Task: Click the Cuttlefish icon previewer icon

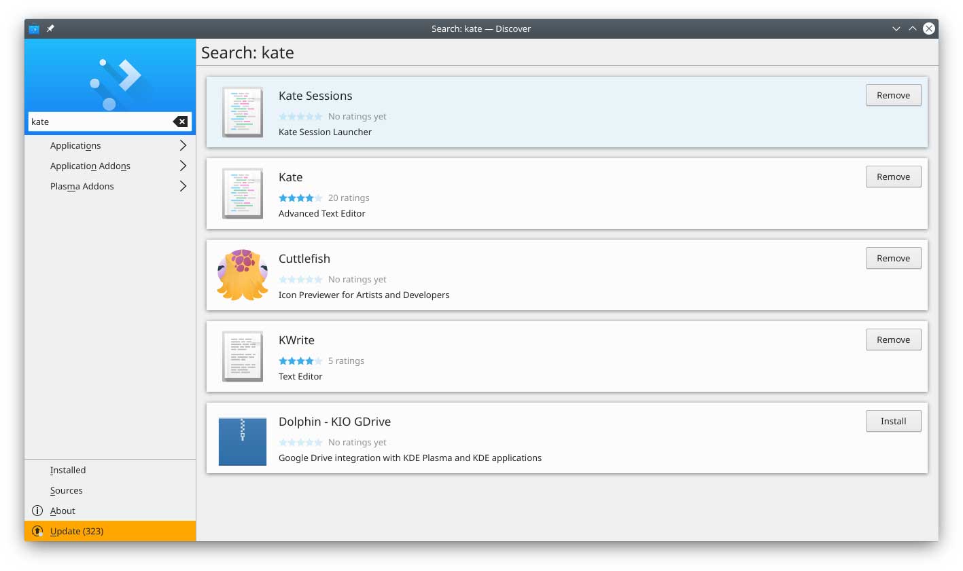Action: [242, 274]
